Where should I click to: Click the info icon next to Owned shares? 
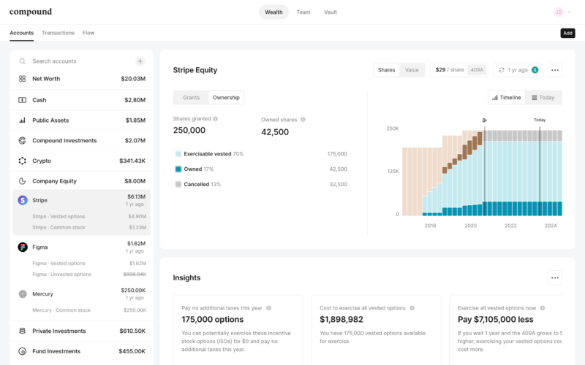tap(303, 120)
